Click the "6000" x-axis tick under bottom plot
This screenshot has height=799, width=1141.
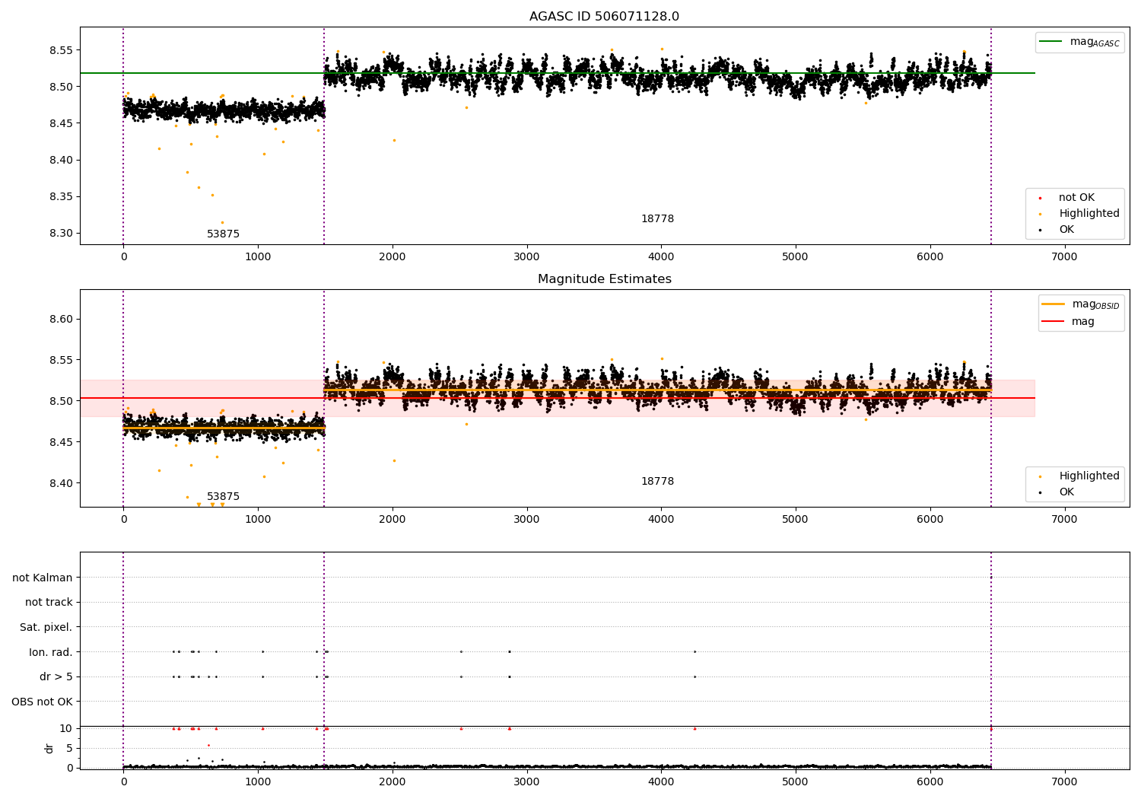(x=930, y=782)
